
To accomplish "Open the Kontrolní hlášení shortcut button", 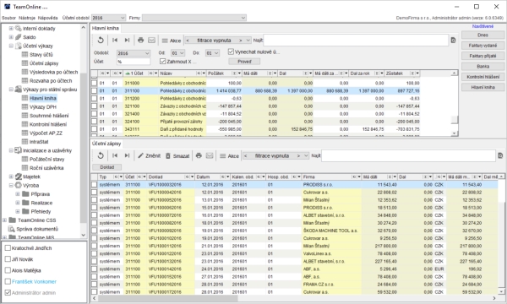I will coord(482,77).
